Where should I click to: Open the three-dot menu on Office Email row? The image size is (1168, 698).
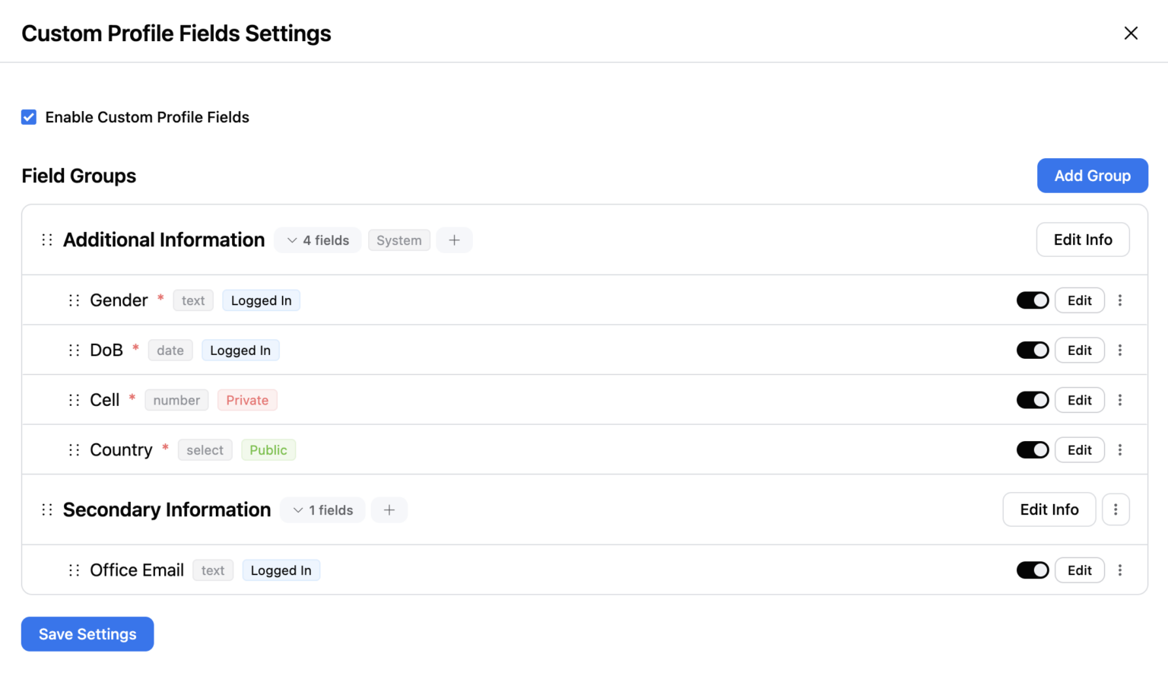click(1120, 570)
